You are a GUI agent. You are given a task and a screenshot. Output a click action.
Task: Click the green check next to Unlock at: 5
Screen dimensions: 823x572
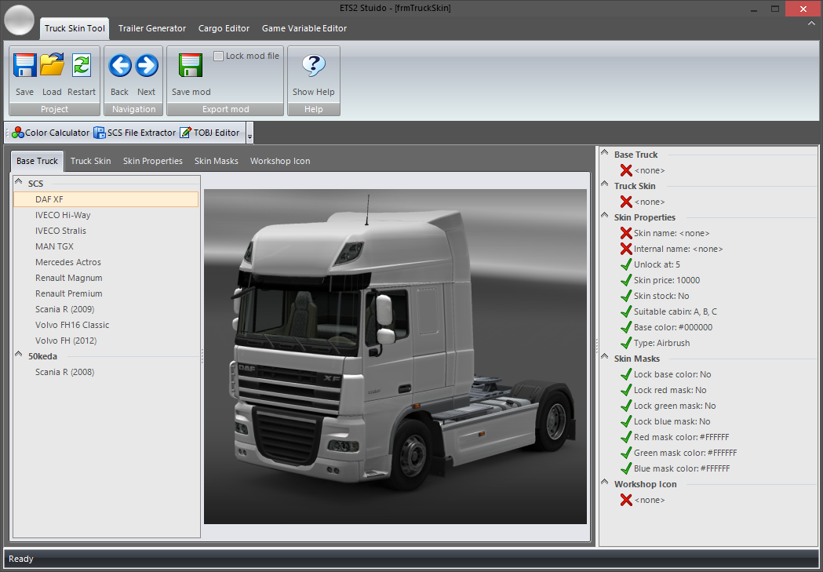click(625, 264)
